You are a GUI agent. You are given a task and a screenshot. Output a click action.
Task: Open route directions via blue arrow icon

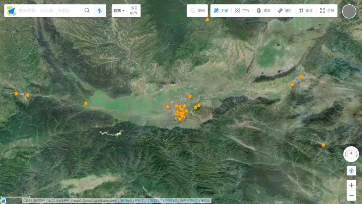tap(100, 11)
